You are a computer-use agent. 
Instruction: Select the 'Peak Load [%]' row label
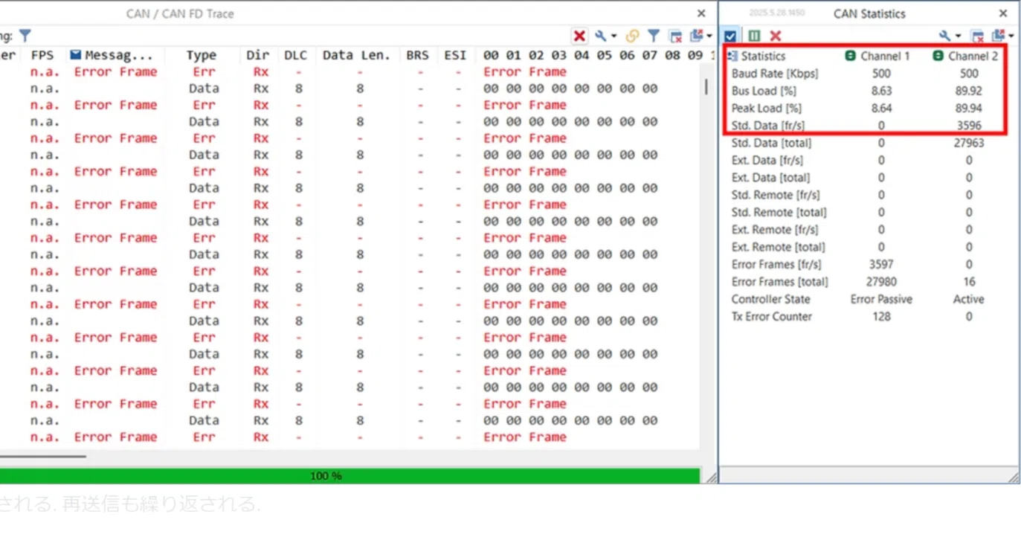click(766, 108)
